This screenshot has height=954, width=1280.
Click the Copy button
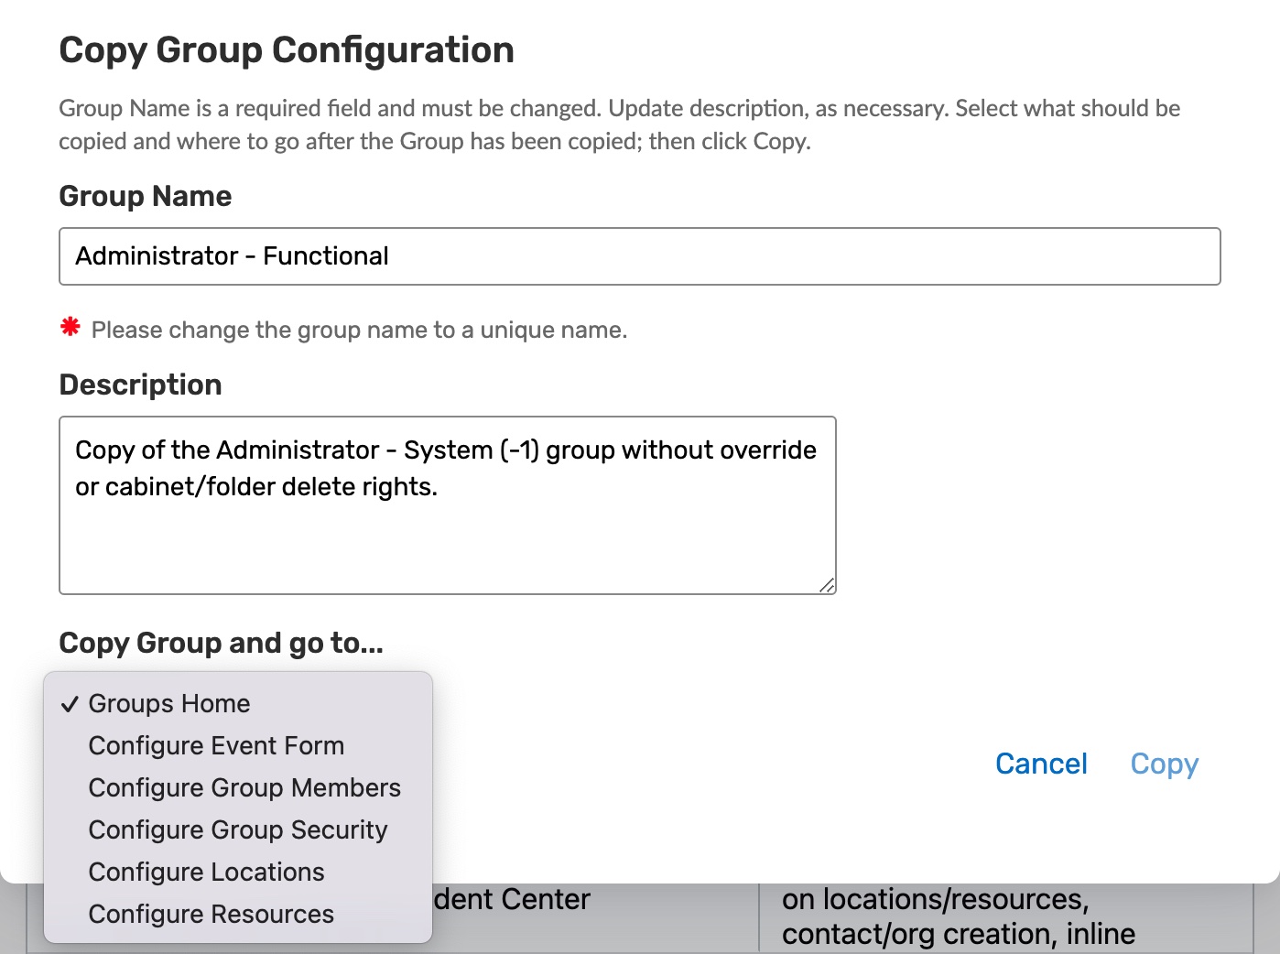1164,764
